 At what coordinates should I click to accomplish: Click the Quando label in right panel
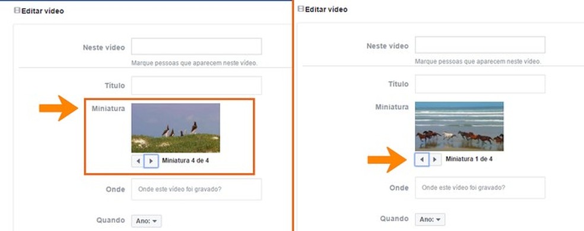(x=395, y=219)
